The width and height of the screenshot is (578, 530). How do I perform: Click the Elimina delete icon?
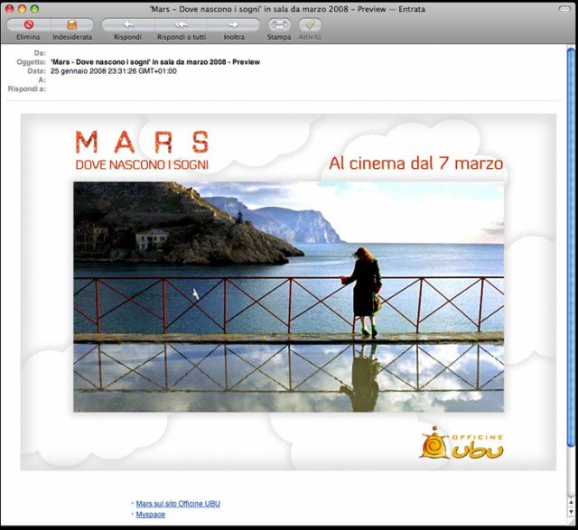pos(28,25)
